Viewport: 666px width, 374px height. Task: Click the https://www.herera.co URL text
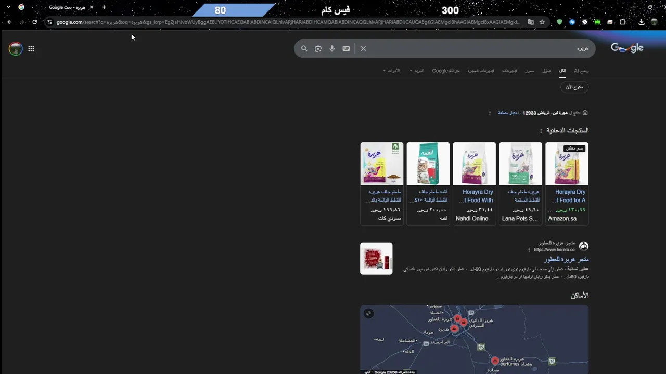tap(554, 250)
